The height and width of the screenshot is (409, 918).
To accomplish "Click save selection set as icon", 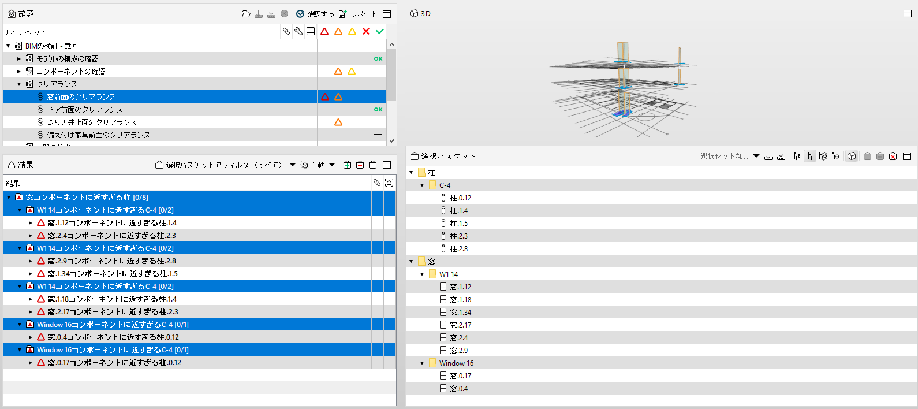I will (781, 156).
